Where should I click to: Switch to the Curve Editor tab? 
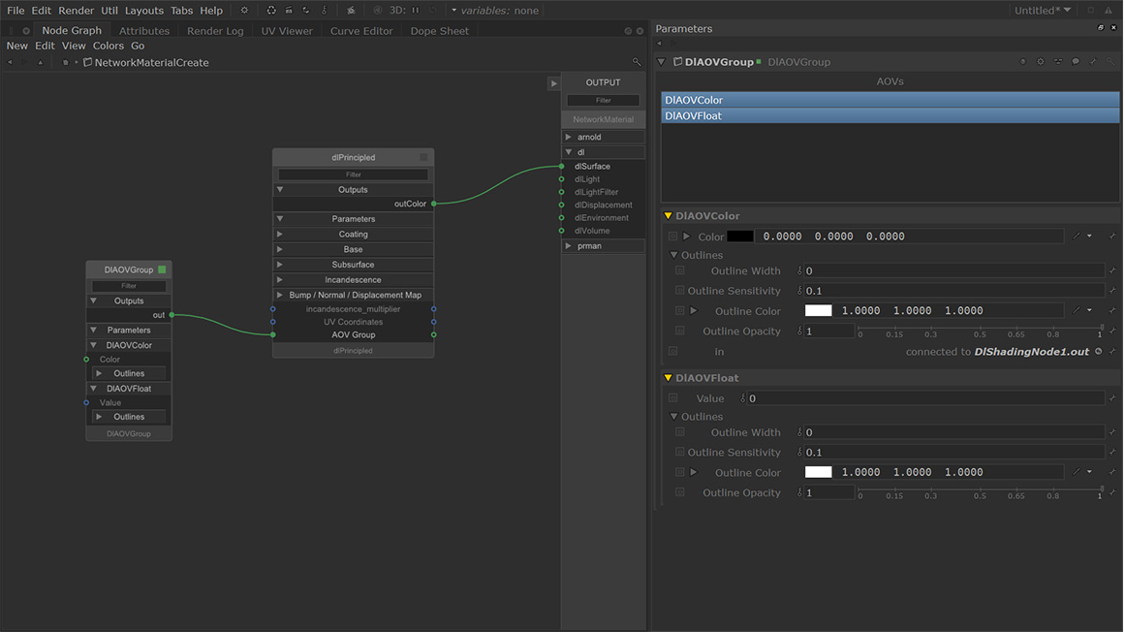point(361,31)
